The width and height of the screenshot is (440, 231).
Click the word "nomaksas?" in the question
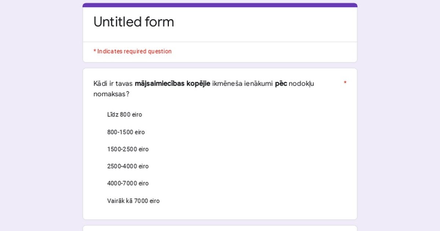[x=111, y=94]
